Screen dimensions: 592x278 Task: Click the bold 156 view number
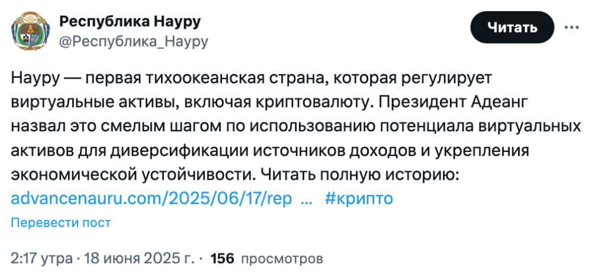[223, 258]
